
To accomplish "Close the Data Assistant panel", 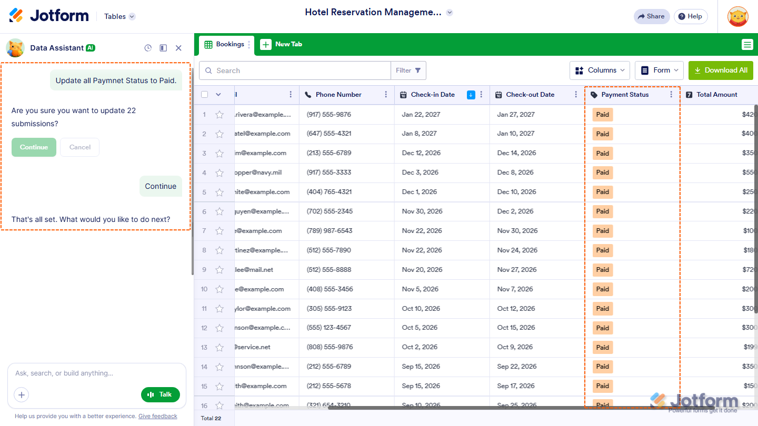I will point(178,48).
